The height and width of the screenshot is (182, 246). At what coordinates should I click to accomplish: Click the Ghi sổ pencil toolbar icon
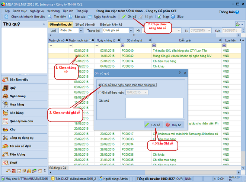[124, 17]
